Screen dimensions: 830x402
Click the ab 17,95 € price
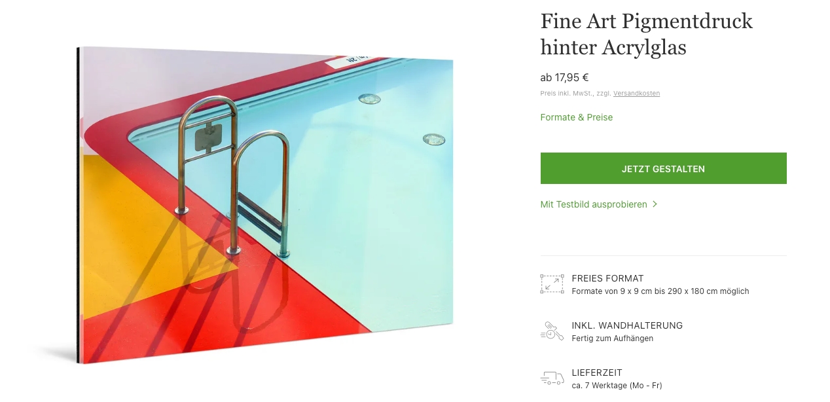[x=564, y=77]
